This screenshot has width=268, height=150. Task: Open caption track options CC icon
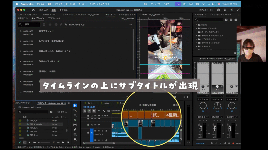click(x=109, y=111)
